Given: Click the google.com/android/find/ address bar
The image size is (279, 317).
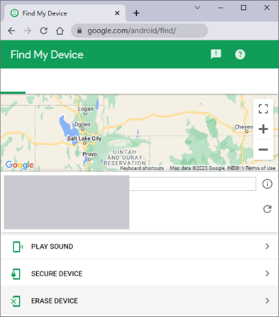Looking at the screenshot, I should (x=139, y=30).
